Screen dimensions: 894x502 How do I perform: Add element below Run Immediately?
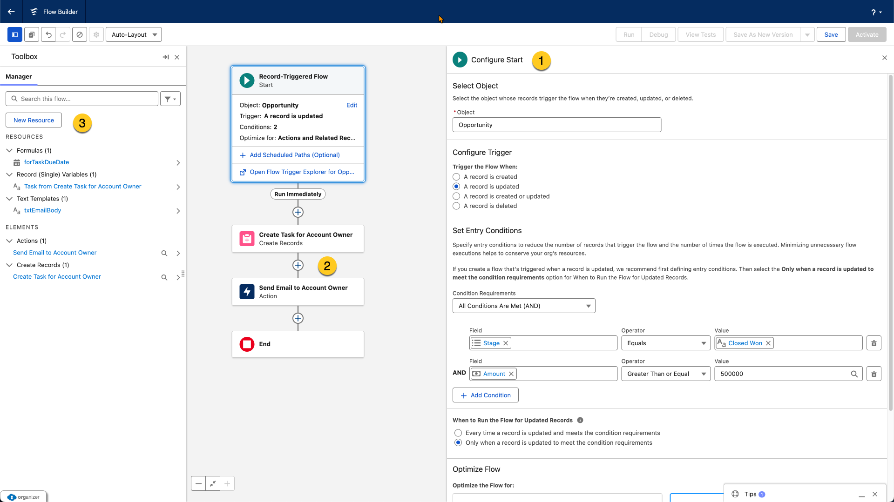[298, 212]
